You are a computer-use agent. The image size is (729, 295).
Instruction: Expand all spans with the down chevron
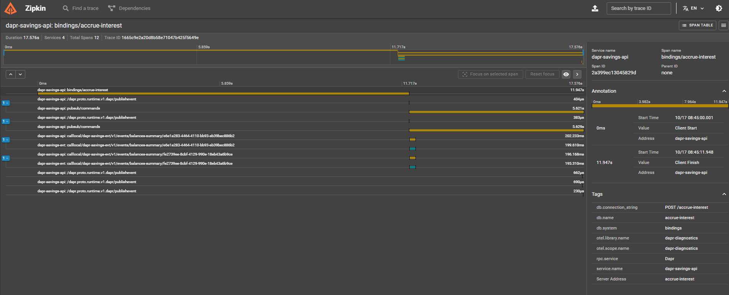click(20, 74)
